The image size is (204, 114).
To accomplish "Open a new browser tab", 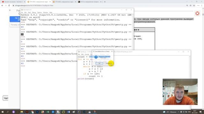I will 105,2.
